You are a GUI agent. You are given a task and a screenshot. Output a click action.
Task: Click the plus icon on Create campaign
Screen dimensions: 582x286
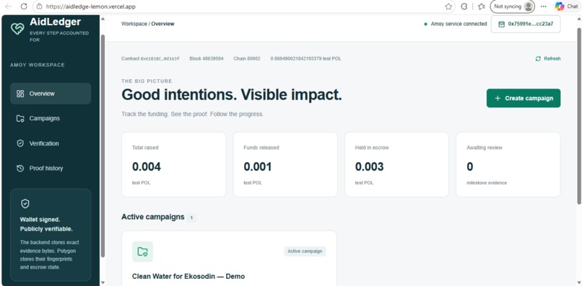(498, 98)
